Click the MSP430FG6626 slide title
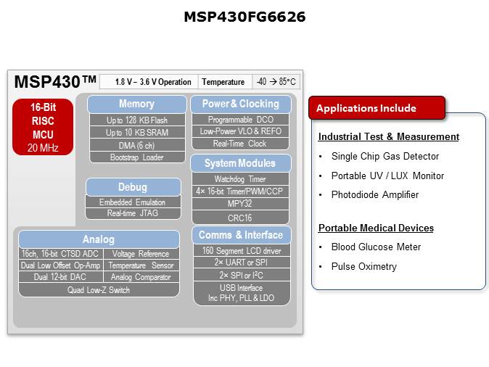489x367 pixels. coord(244,17)
